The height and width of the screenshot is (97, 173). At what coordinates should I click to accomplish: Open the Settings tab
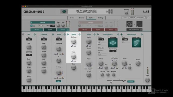pos(101,18)
